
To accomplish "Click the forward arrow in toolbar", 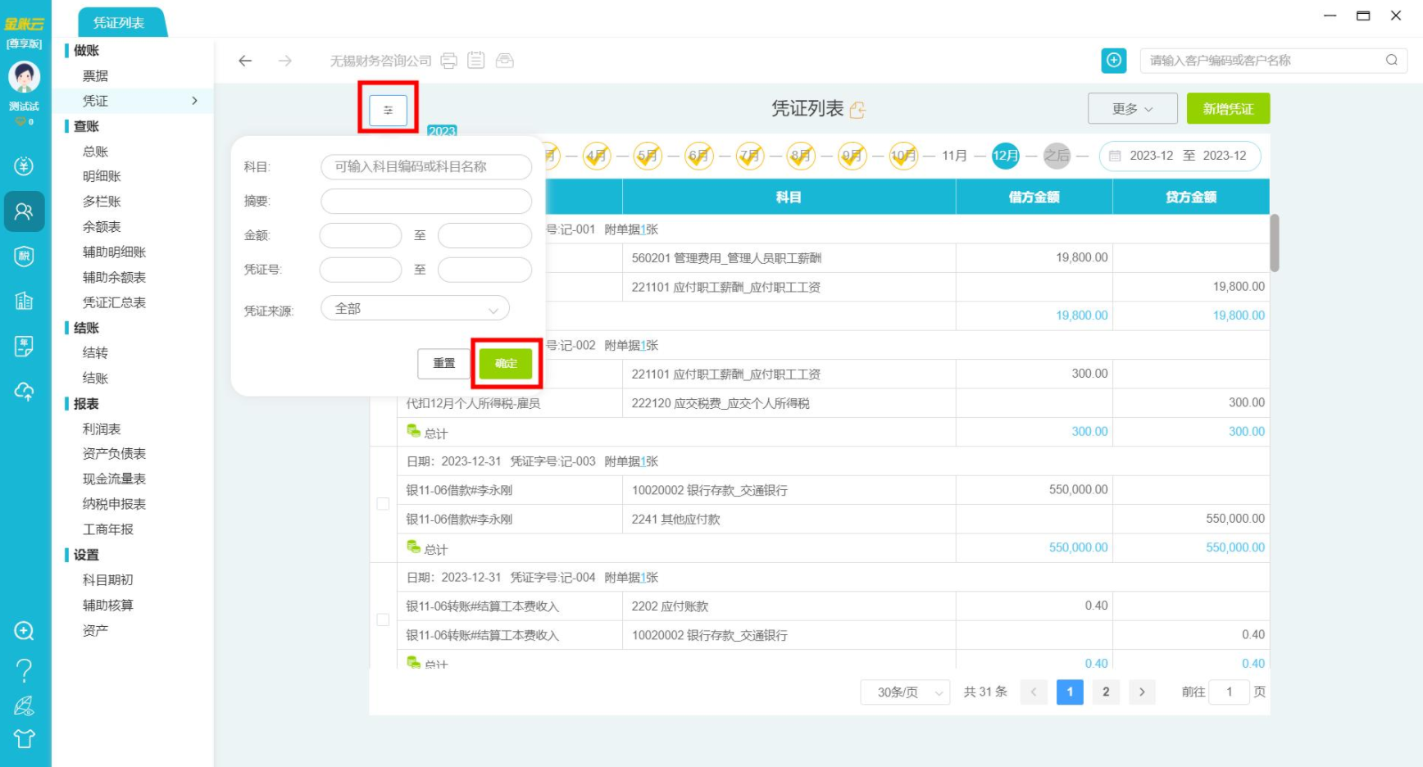I will (284, 61).
